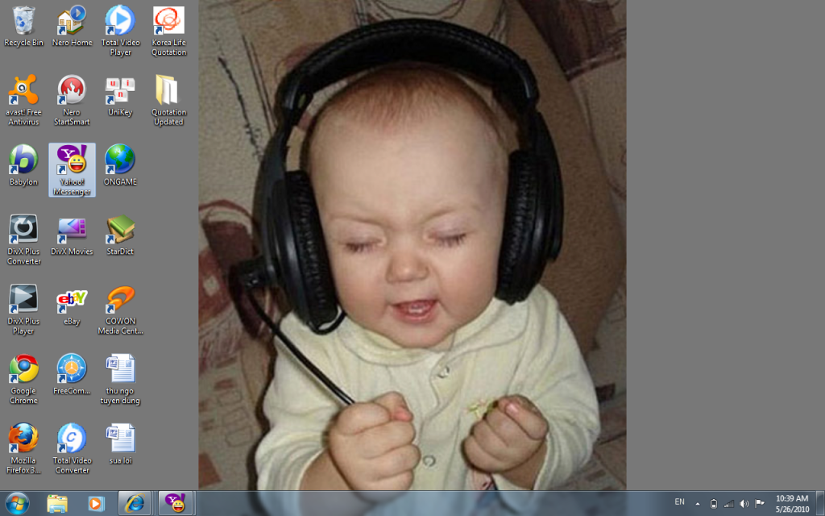Click the taskbar clock showing 10:39 AM
825x516 pixels.
coord(791,503)
